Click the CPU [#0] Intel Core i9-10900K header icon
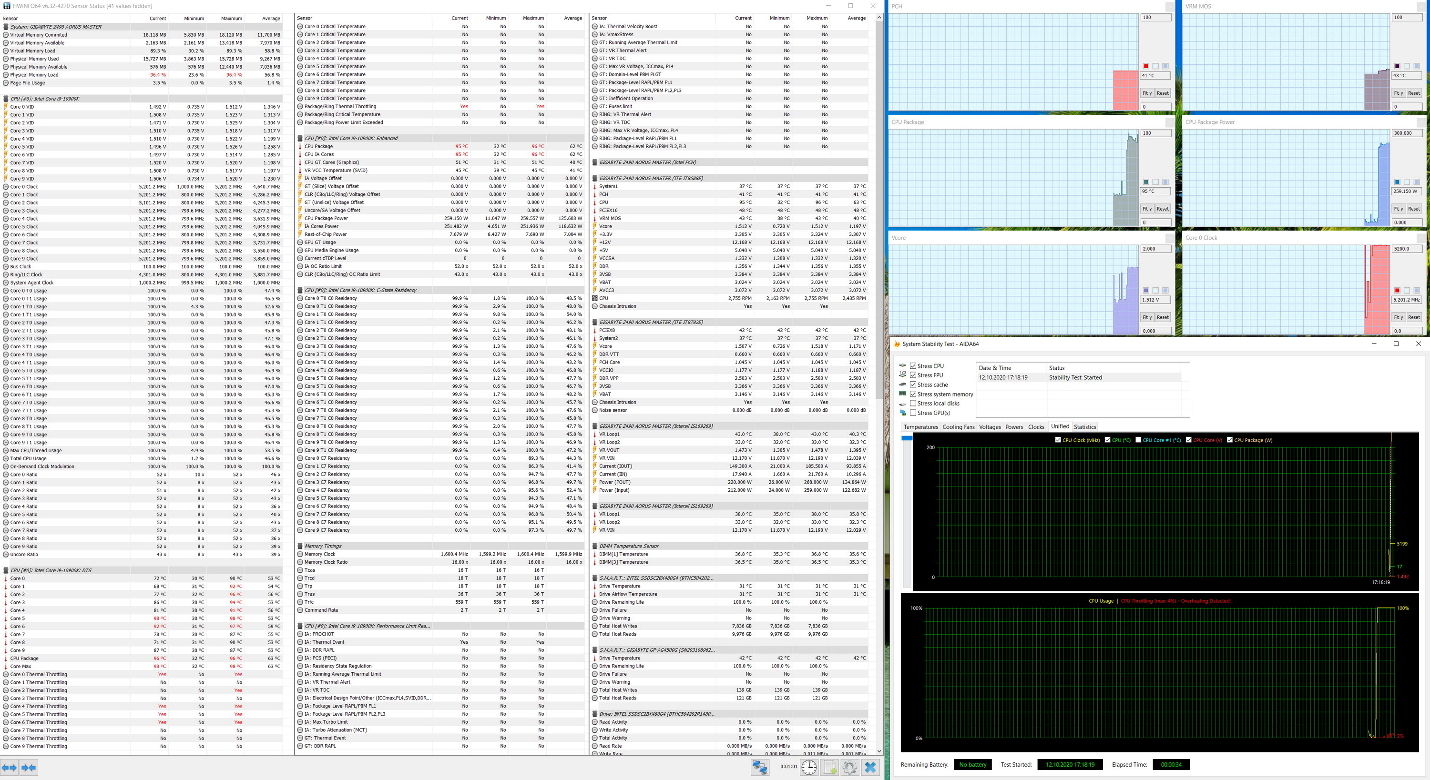 (6, 99)
